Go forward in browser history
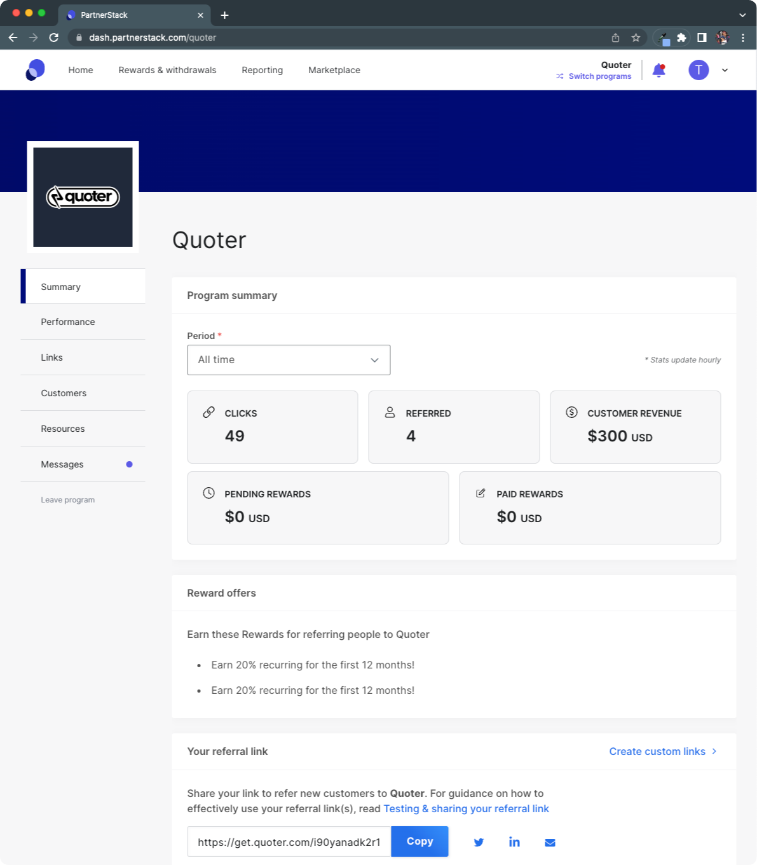This screenshot has height=865, width=757. (33, 38)
